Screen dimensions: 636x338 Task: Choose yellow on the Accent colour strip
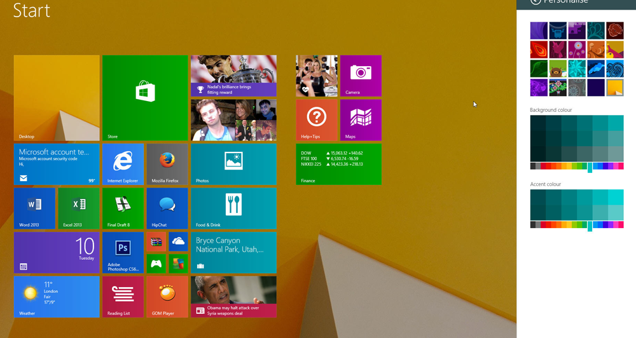coord(569,225)
